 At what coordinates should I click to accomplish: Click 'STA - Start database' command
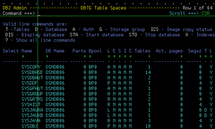[97, 35]
